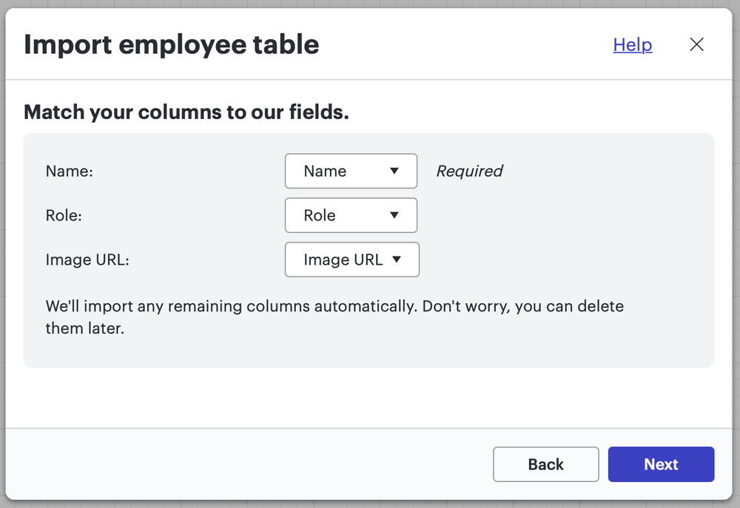740x508 pixels.
Task: Go back with the Back button
Action: 545,464
